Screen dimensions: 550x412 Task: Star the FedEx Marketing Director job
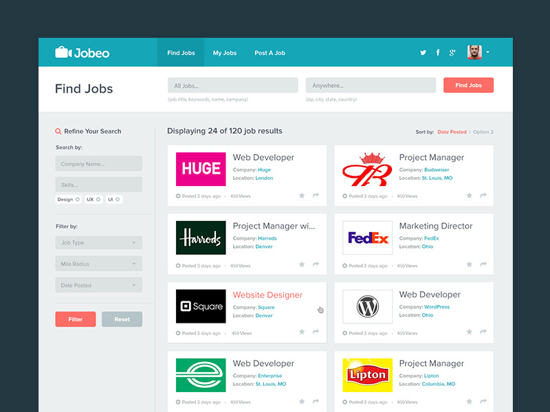pos(470,264)
